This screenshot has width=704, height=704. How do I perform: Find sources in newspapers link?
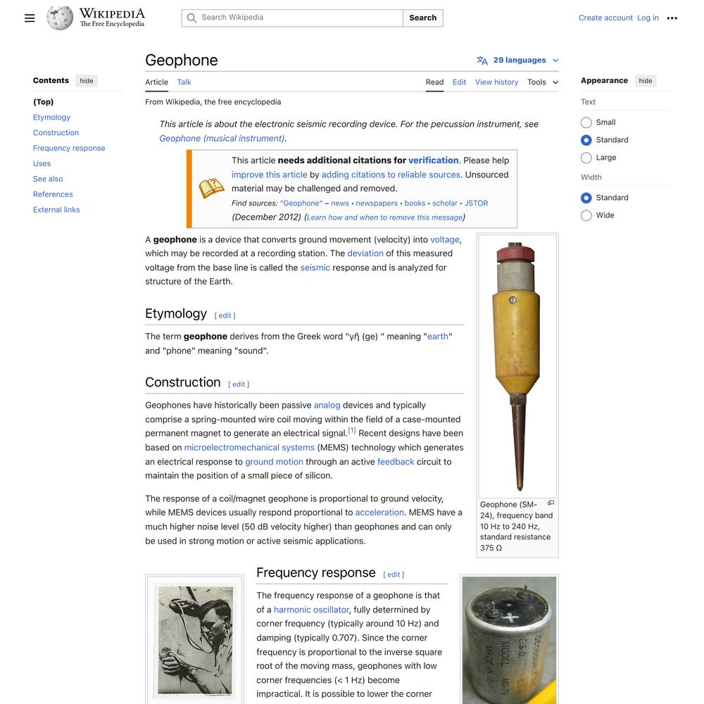point(377,203)
